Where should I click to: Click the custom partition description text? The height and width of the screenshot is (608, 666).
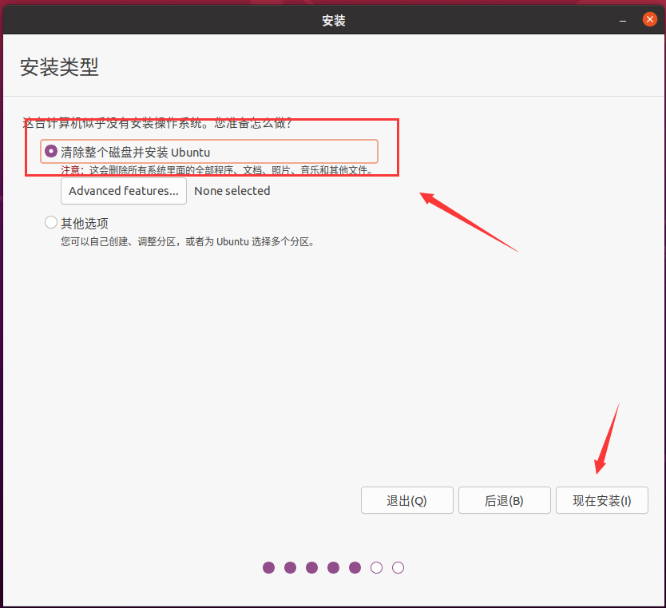[x=188, y=242]
